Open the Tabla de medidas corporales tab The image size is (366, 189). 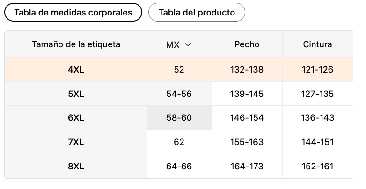[73, 12]
